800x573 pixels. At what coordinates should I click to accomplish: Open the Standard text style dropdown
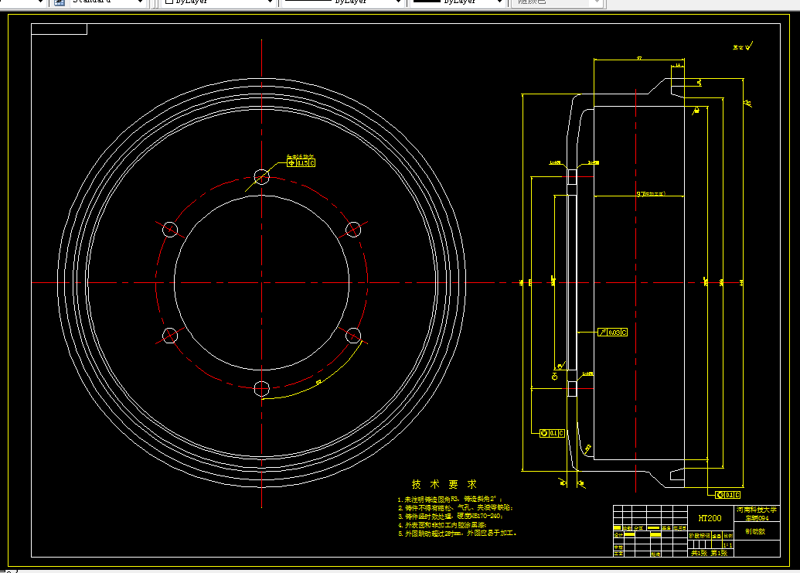(x=107, y=2)
